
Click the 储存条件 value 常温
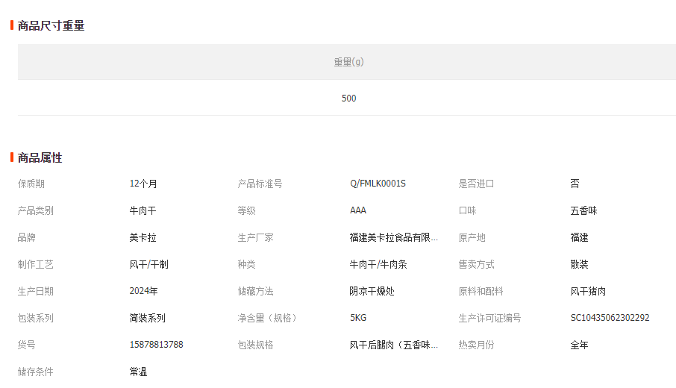(138, 372)
